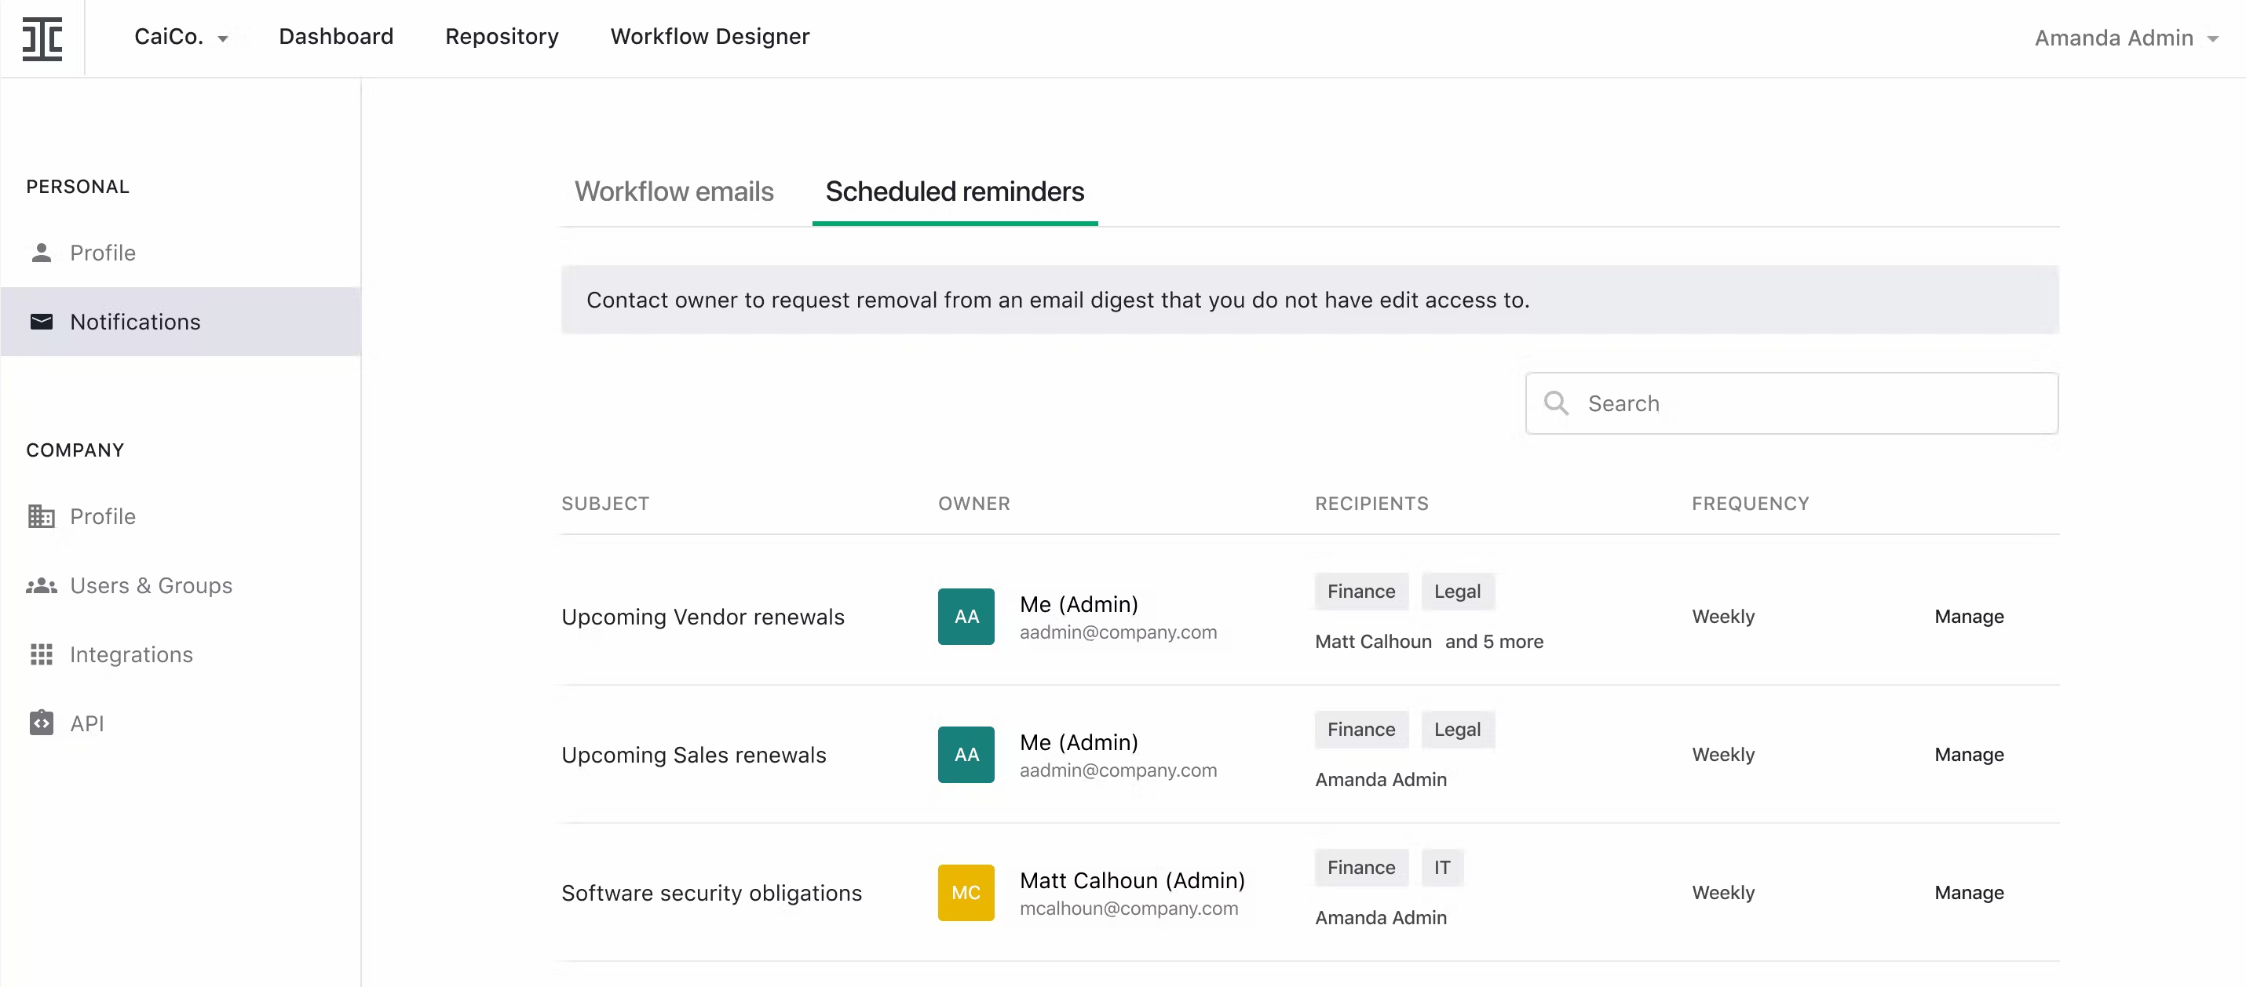This screenshot has width=2246, height=987.
Task: Manage the Upcoming Vendor renewals reminder
Action: [1969, 617]
